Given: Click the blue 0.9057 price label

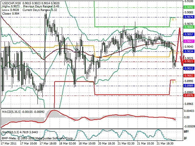Looking at the screenshot, I should [x=189, y=34].
